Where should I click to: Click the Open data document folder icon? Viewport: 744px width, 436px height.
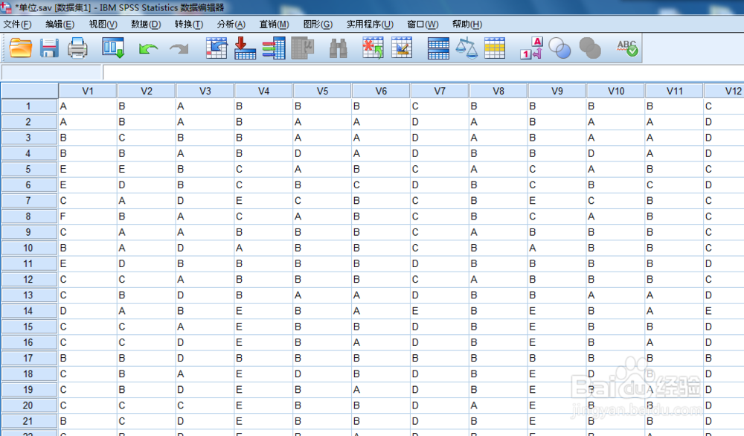point(21,48)
